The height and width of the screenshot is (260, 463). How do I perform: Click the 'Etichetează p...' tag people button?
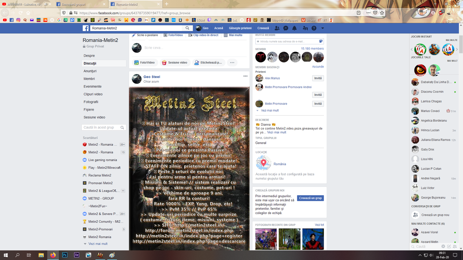[x=208, y=62]
